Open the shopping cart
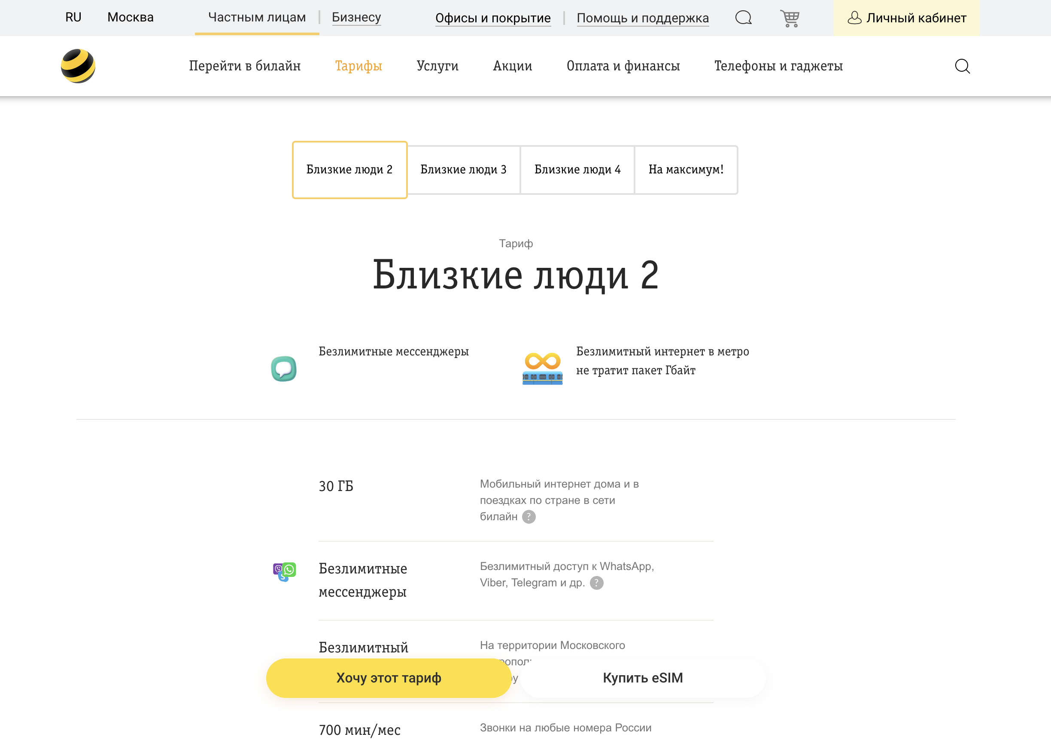Image resolution: width=1051 pixels, height=740 pixels. coord(790,18)
